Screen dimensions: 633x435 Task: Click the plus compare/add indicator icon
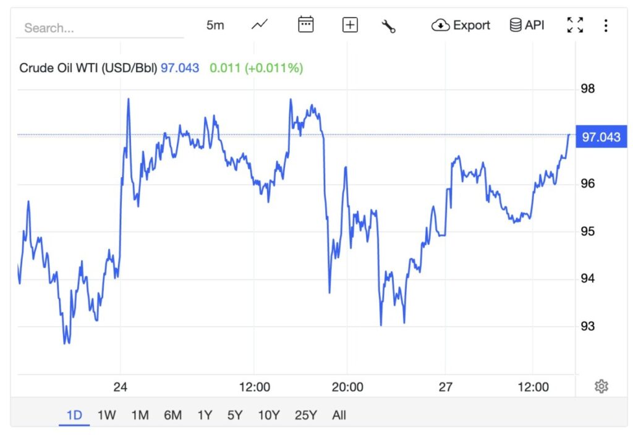coord(350,25)
